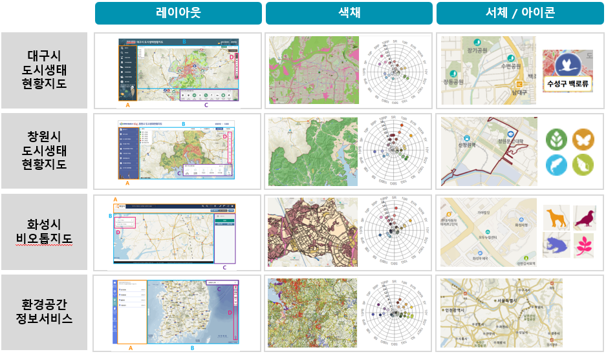Select the 환경공간 정보서비스 row label

[43, 313]
